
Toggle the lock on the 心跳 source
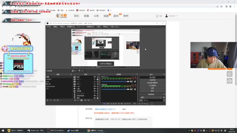click(x=97, y=89)
